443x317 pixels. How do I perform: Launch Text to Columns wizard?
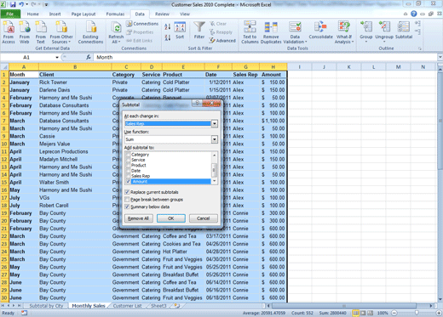[x=250, y=32]
